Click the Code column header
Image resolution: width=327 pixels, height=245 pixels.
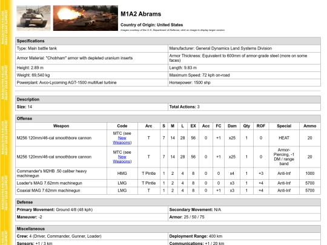pos(122,126)
